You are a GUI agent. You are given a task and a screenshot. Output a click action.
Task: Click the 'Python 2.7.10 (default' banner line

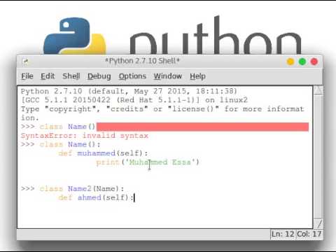point(129,91)
